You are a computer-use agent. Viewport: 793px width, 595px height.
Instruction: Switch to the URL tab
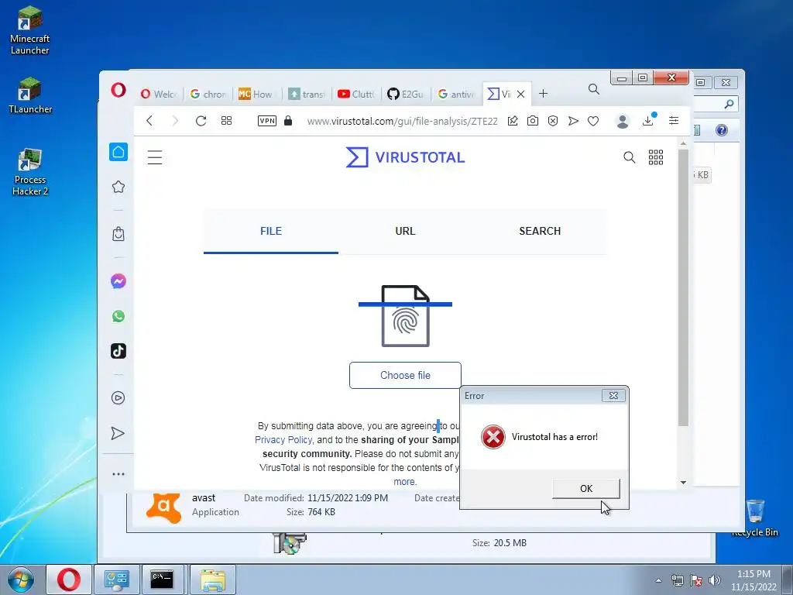pyautogui.click(x=405, y=231)
